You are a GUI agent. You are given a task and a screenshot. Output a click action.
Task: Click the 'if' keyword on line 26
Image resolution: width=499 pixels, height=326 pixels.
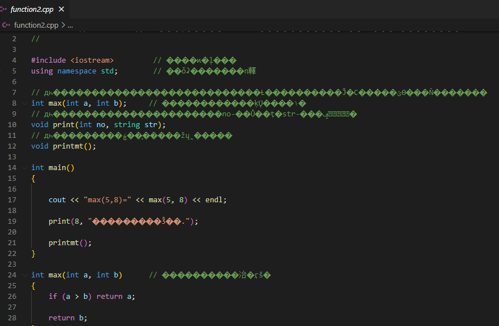pyautogui.click(x=53, y=297)
